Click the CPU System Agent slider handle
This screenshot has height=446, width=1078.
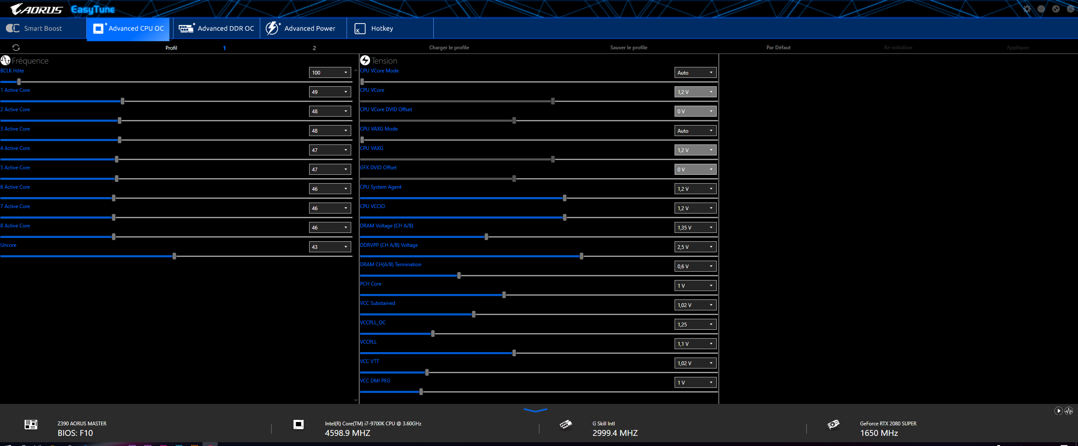[x=565, y=198]
